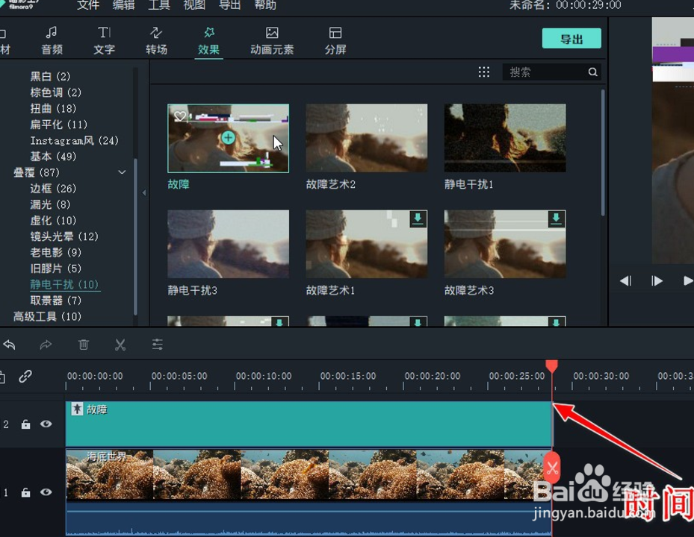The image size is (694, 537).
Task: Click the search magnifier icon
Action: (x=592, y=72)
